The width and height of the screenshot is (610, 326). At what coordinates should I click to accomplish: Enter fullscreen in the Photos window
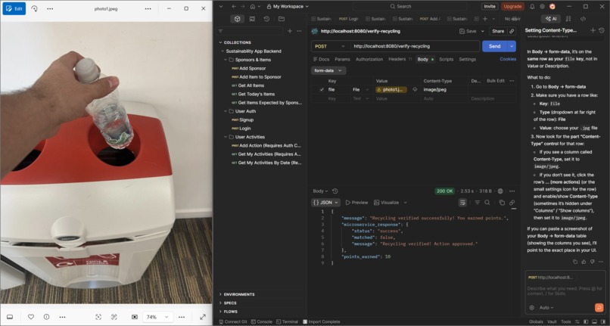tap(203, 317)
